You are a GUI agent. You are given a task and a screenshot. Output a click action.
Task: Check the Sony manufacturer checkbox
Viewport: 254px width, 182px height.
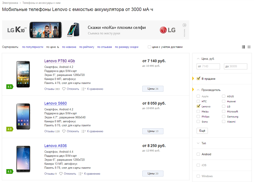(198, 122)
